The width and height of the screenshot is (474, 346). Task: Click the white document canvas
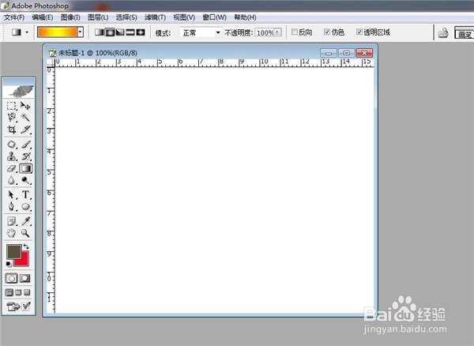214,190
